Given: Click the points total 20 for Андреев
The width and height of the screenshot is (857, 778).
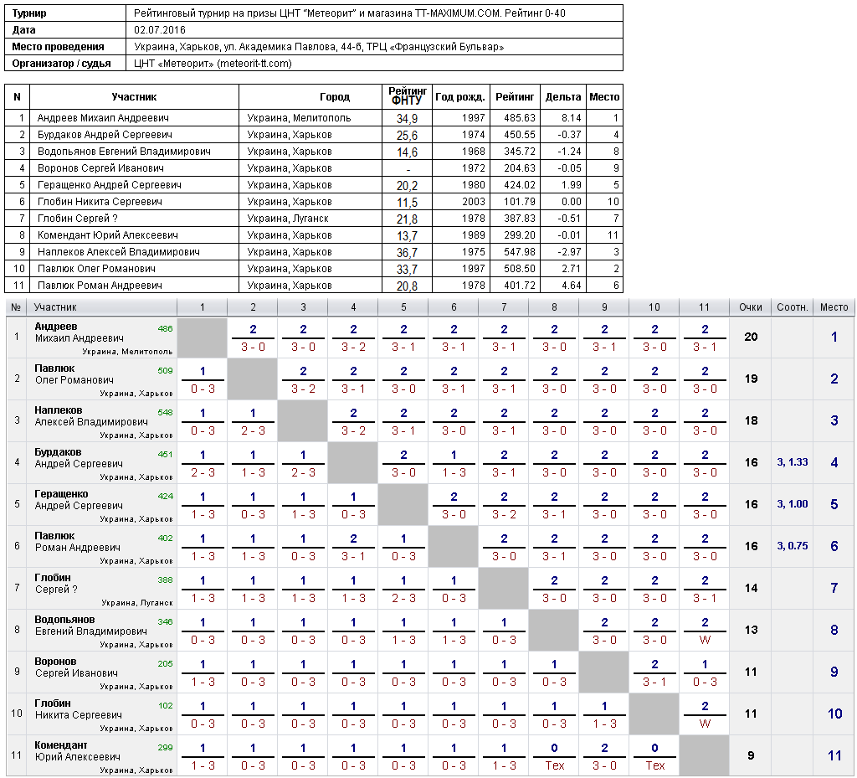Looking at the screenshot, I should click(x=751, y=337).
